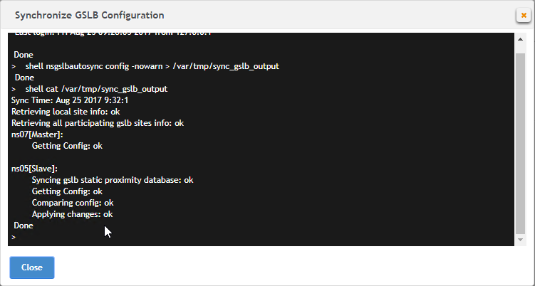
Task: Click the empty command prompt at bottom
Action: (x=14, y=237)
